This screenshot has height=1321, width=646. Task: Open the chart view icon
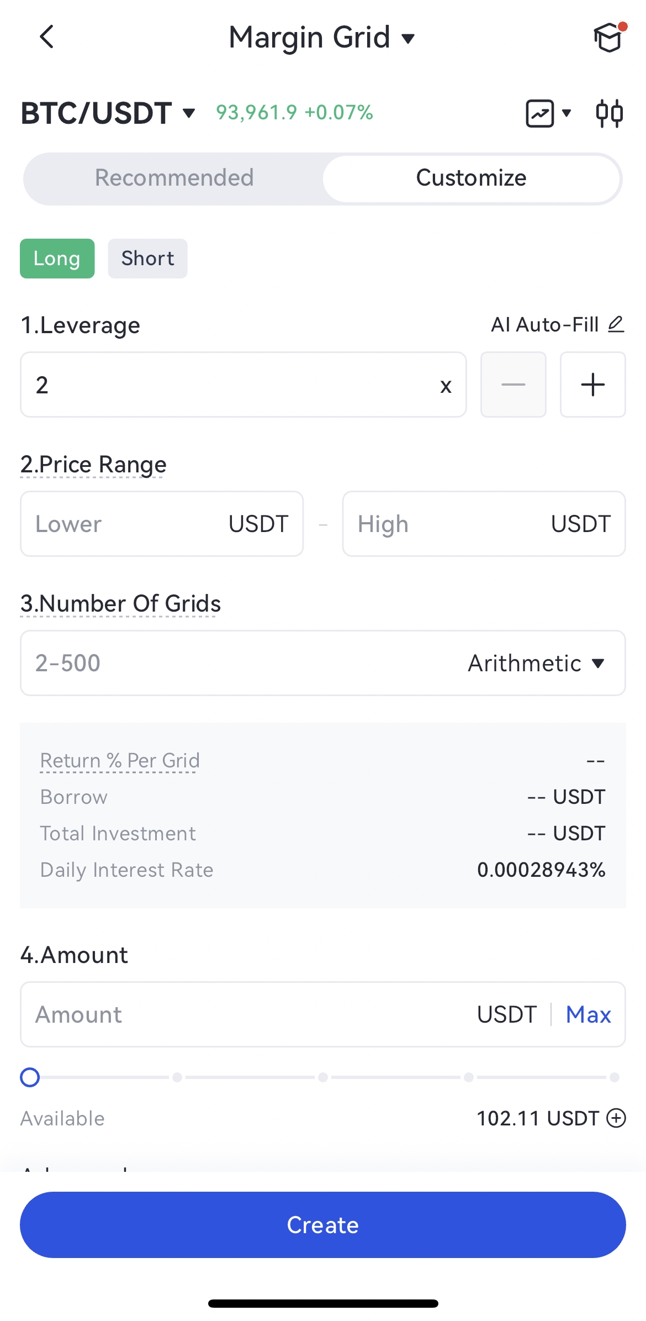point(541,113)
